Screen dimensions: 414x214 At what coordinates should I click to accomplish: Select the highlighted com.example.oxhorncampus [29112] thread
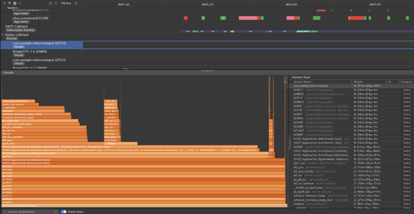tap(41, 45)
